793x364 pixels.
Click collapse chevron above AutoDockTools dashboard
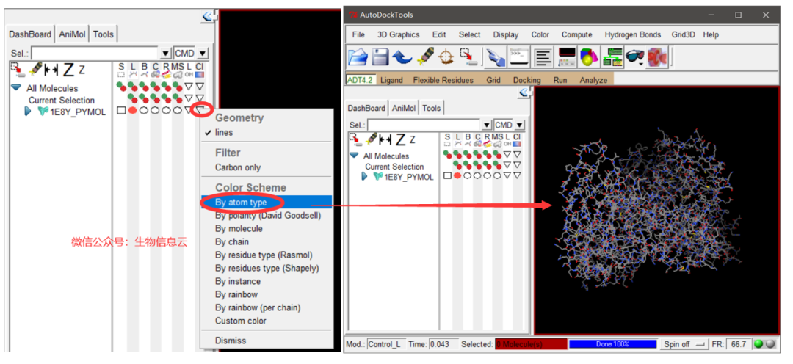[x=524, y=92]
